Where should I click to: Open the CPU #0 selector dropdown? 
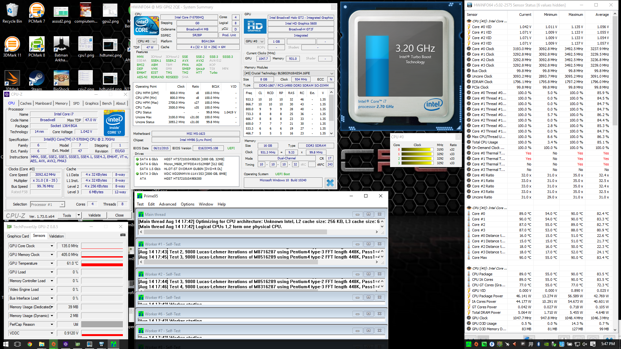(147, 41)
